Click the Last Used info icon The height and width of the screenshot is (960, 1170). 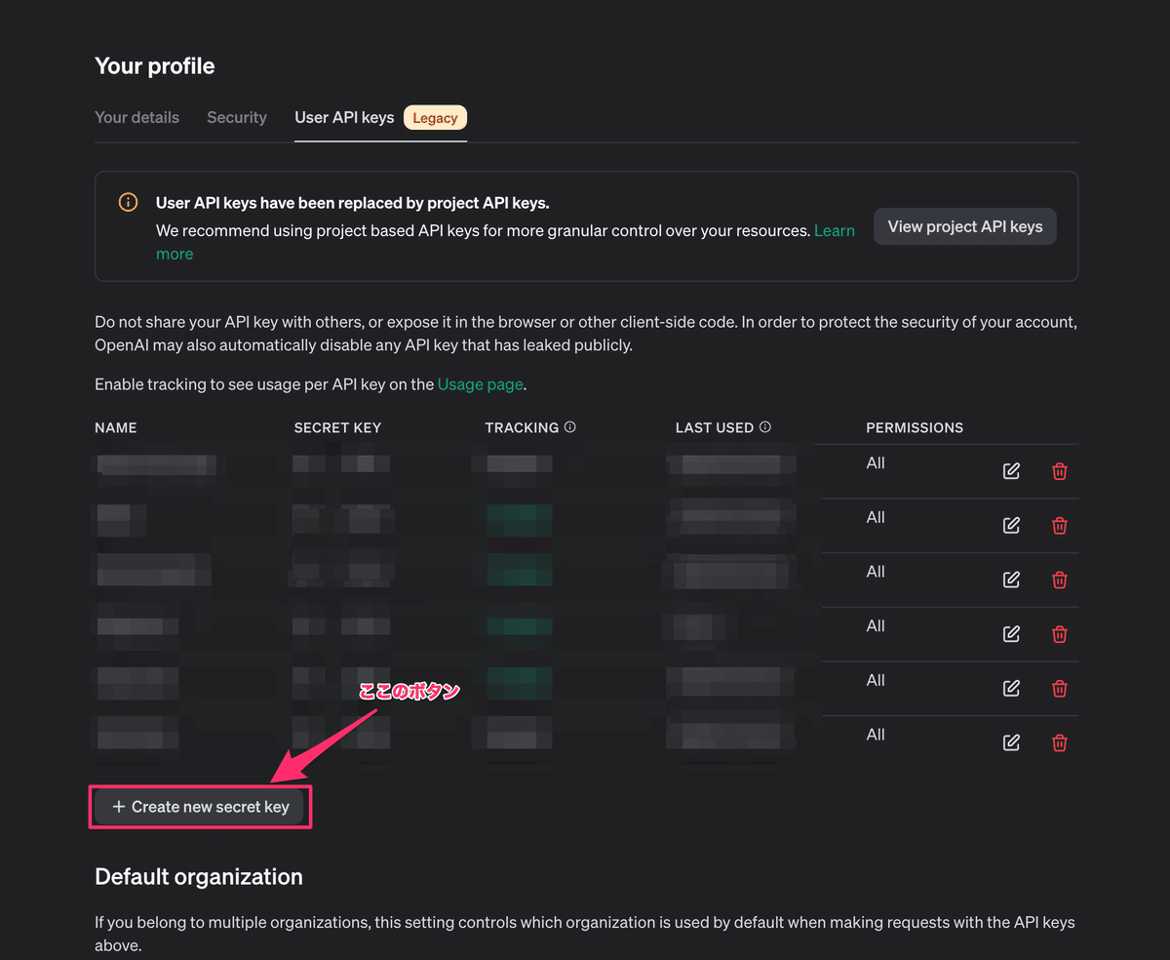(765, 427)
